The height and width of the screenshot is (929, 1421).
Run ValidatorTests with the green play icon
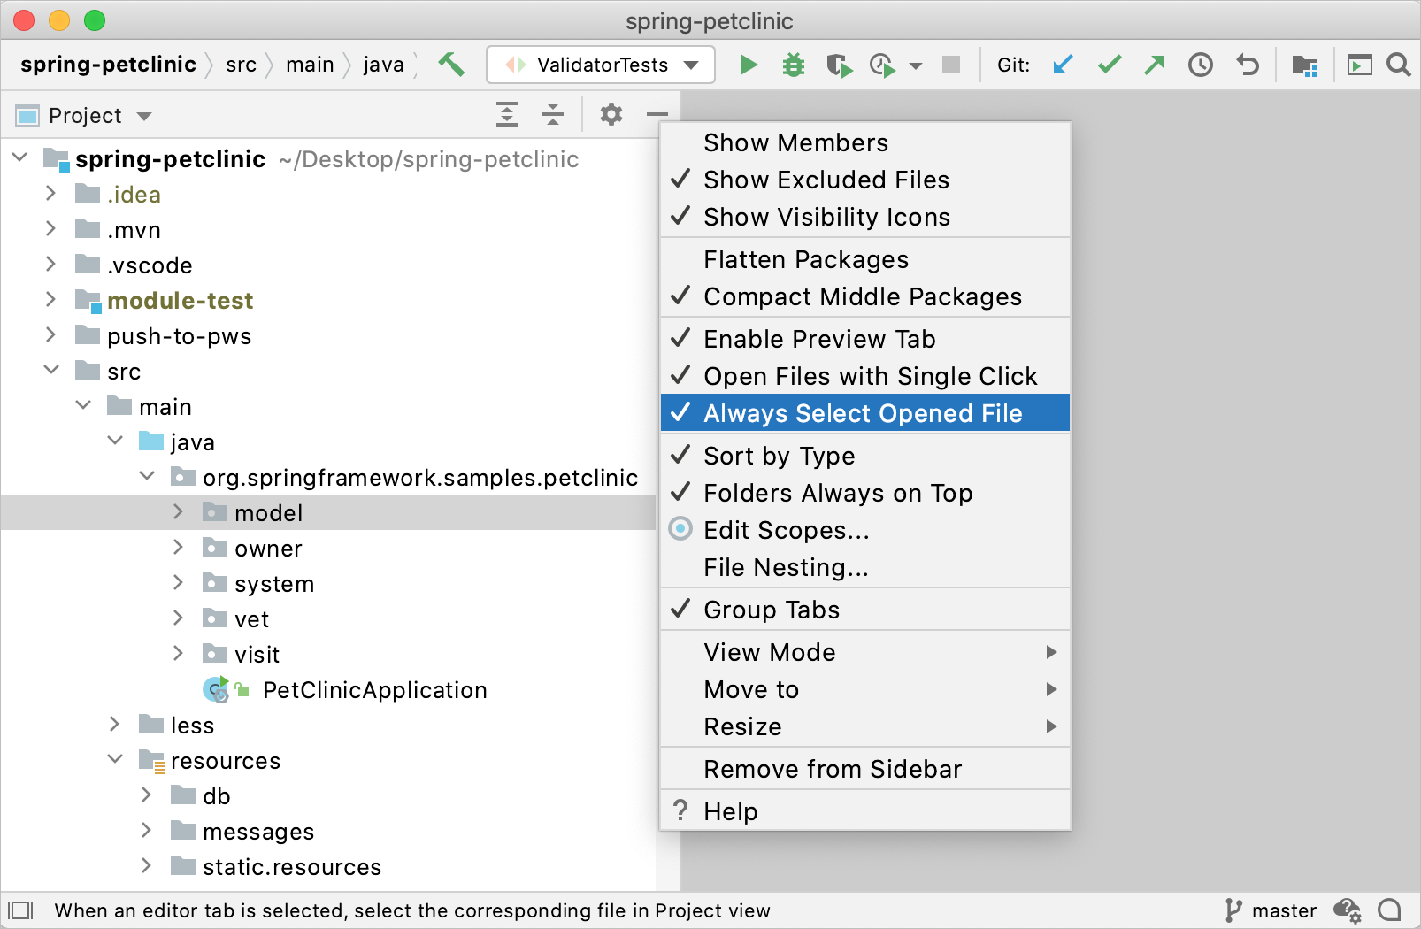coord(749,65)
